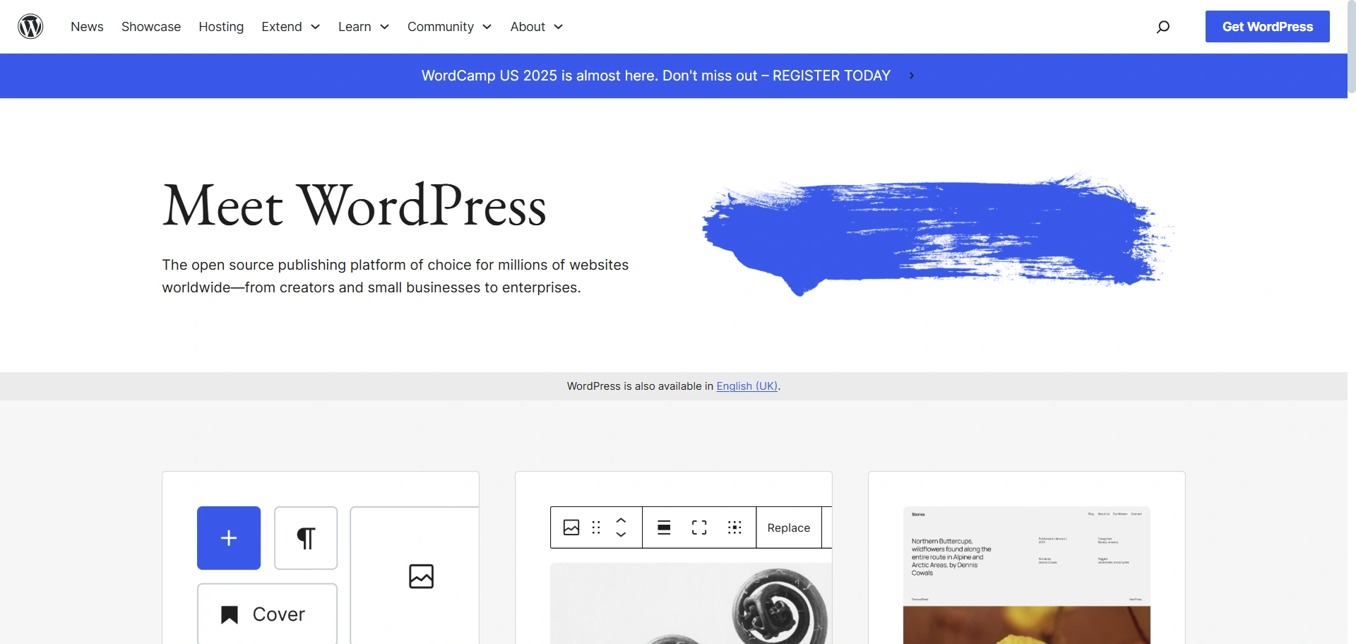
Task: Click the Northern Buttercups site preview thumbnail
Action: coord(1027,575)
